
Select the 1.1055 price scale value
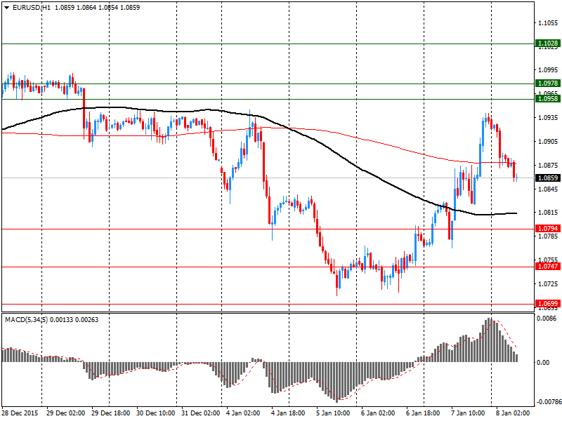pyautogui.click(x=548, y=23)
